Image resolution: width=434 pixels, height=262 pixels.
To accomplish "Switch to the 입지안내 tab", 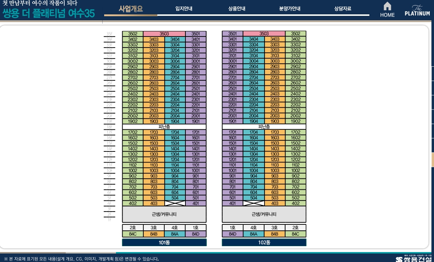I will point(184,9).
